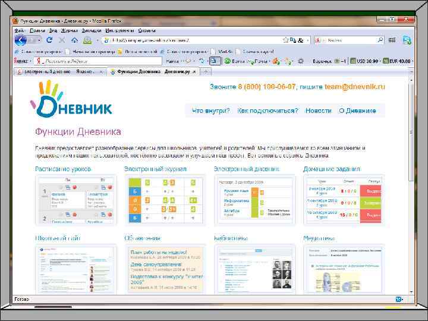
Task: Open the Mail.Ru bookmark
Action: pos(222,51)
